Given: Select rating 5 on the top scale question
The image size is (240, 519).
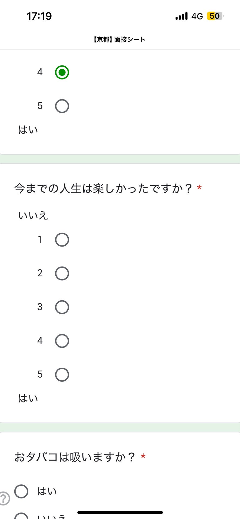Looking at the screenshot, I should tap(62, 106).
